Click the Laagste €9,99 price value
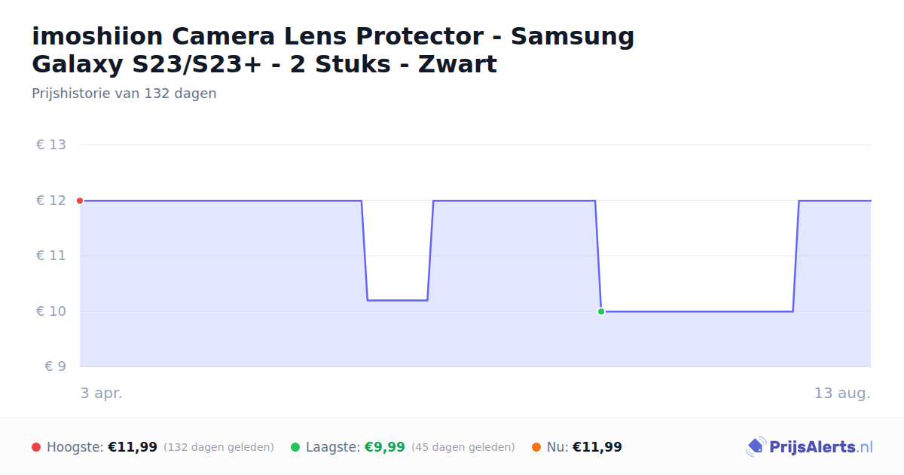 pyautogui.click(x=385, y=447)
